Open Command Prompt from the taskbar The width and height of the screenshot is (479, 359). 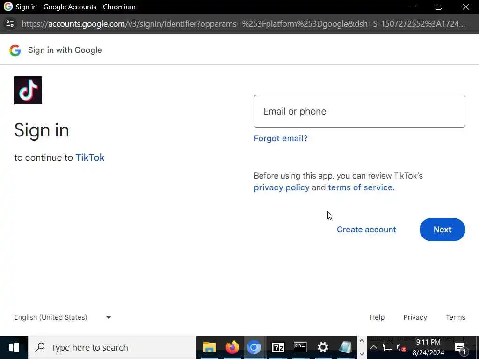pos(300,347)
